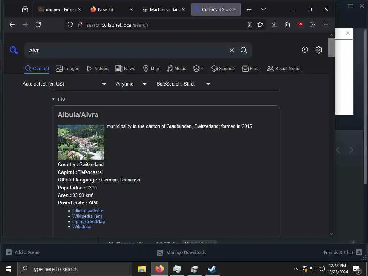Switch to Music category
The height and width of the screenshot is (276, 368).
[176, 69]
